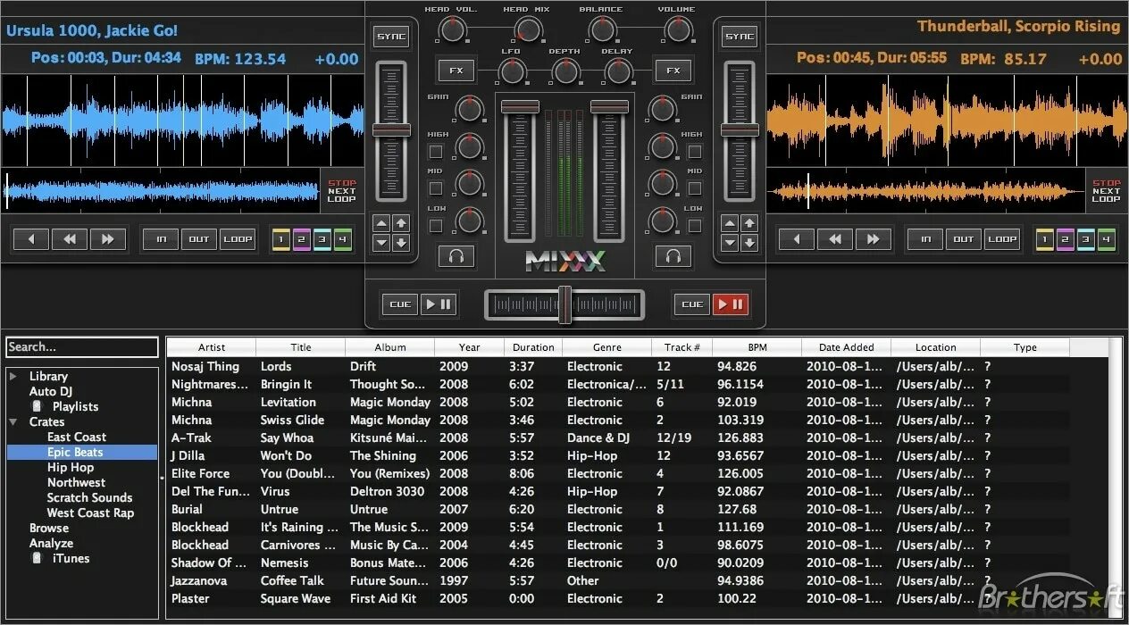Click the Search input field
The image size is (1129, 625).
click(x=82, y=347)
